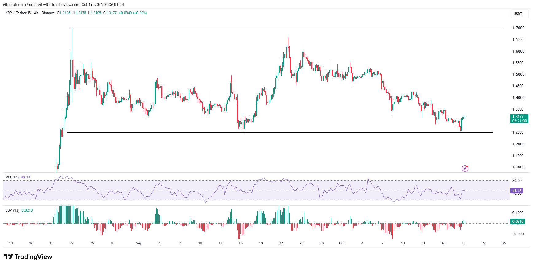Click the 1.7000 price axis label

[519, 28]
